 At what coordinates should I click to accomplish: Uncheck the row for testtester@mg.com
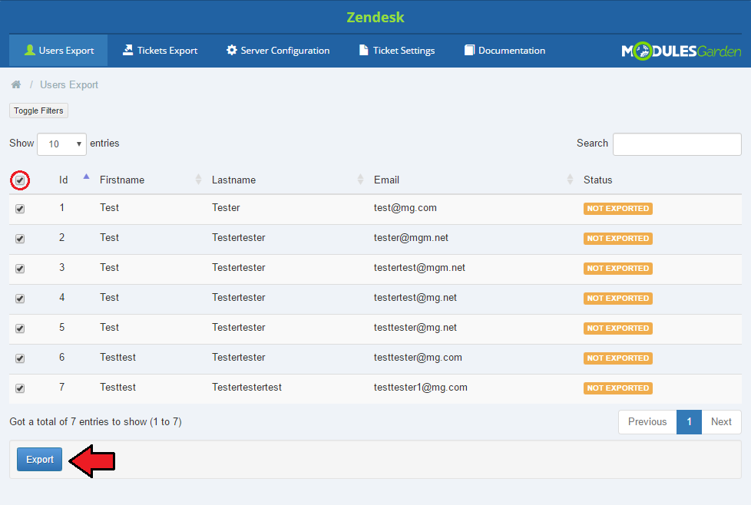tap(20, 358)
